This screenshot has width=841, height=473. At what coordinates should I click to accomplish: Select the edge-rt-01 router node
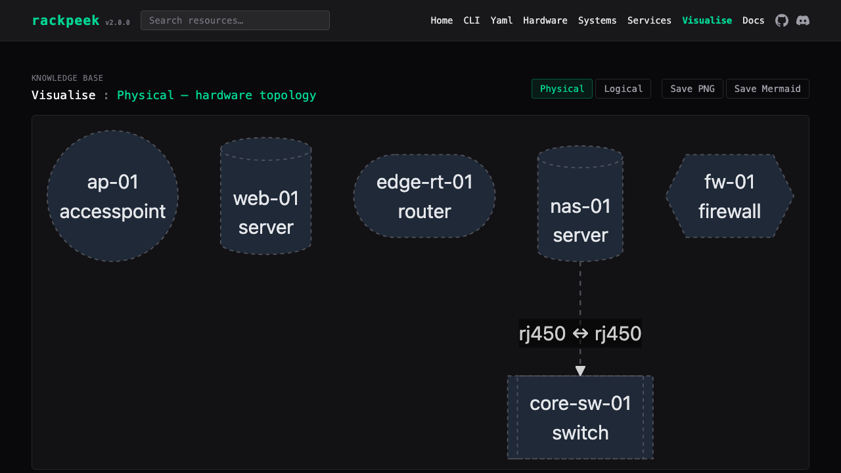(424, 196)
